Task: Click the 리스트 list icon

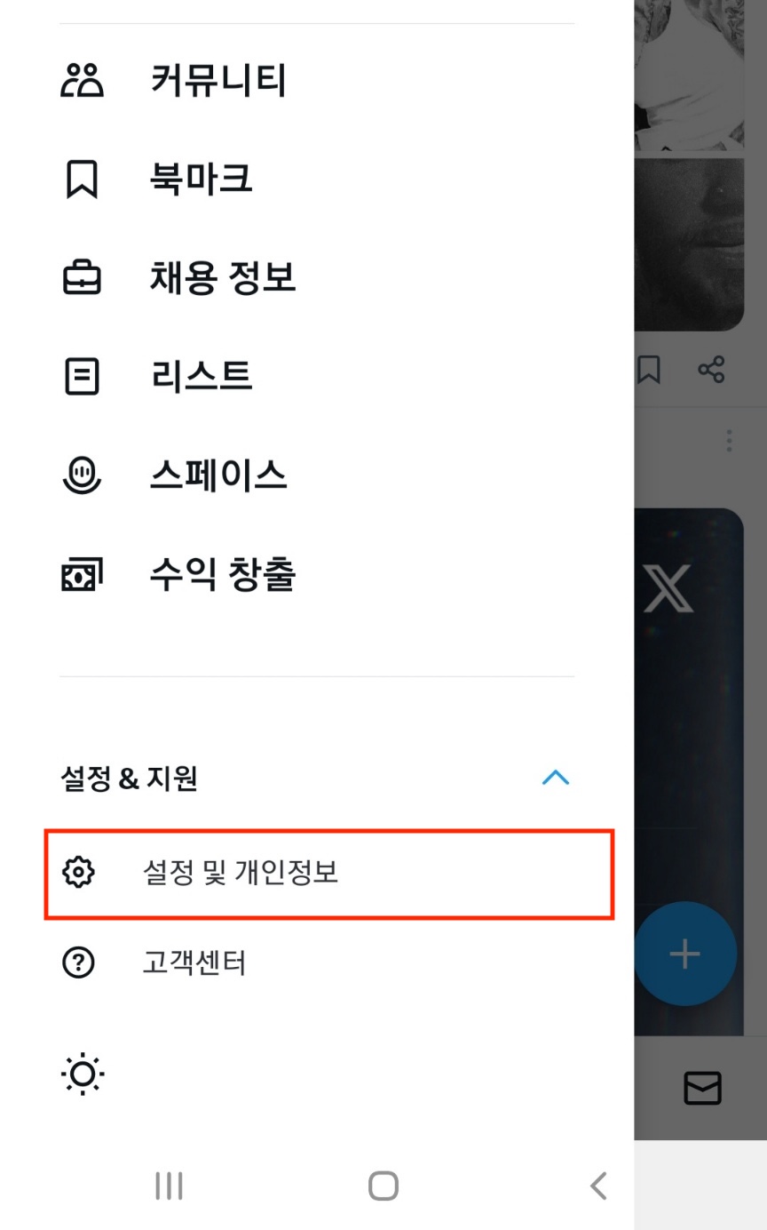Action: 82,377
